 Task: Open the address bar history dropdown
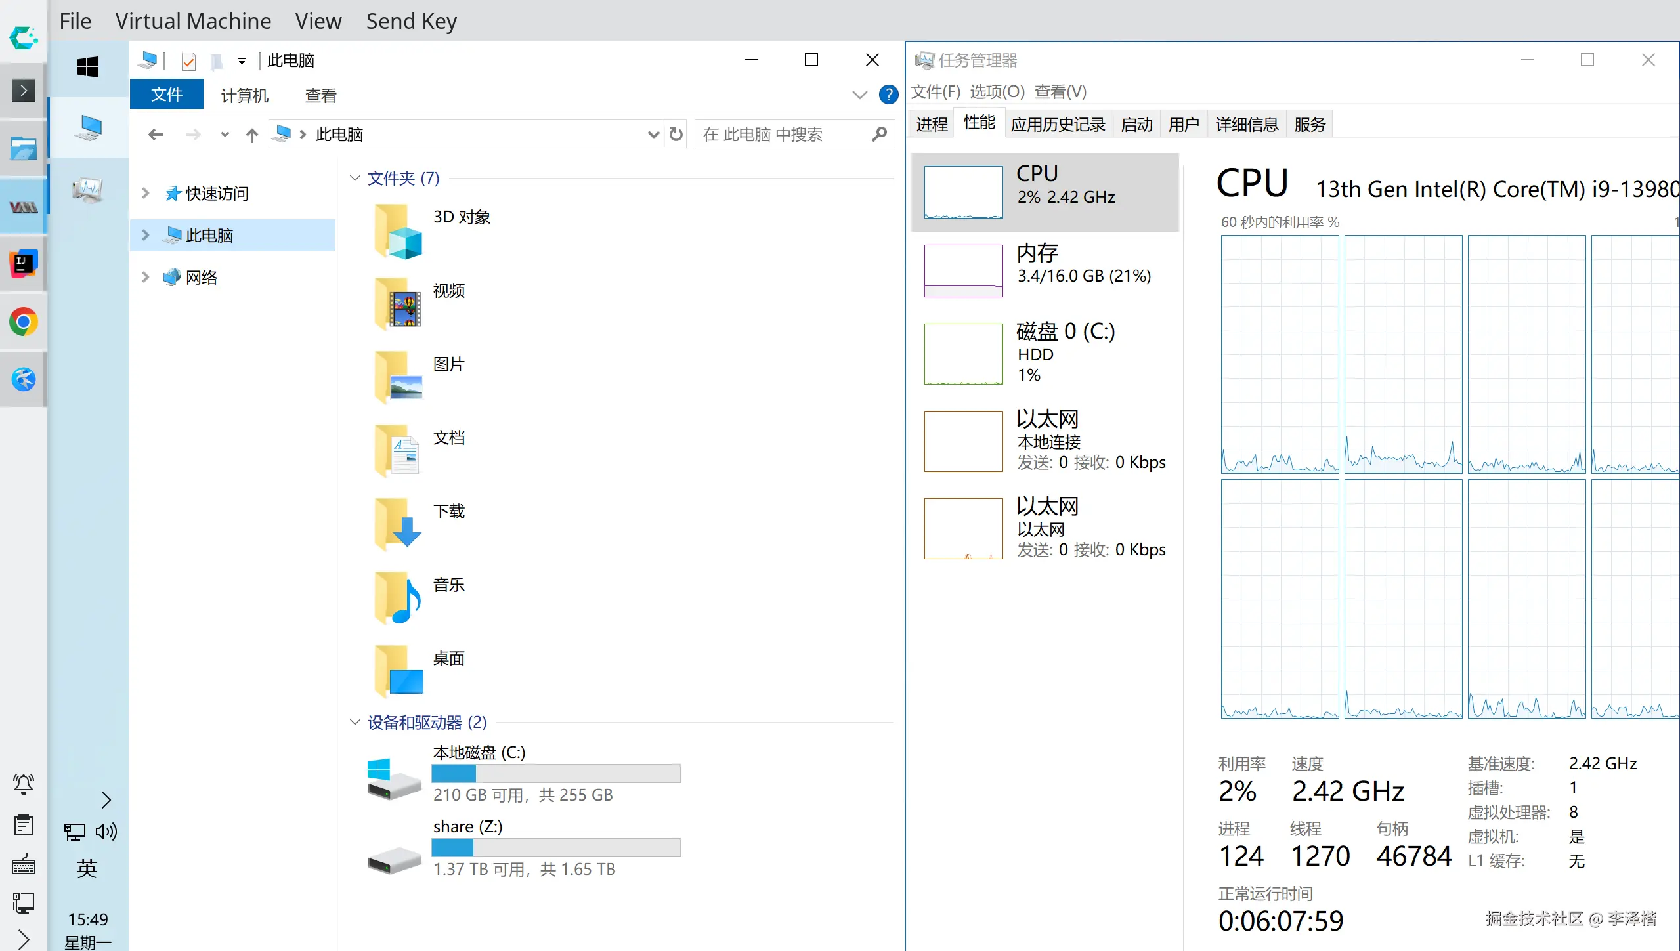[x=653, y=135]
